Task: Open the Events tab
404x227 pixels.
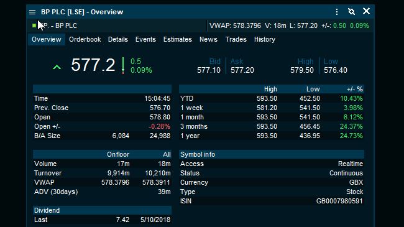Action: pos(145,39)
